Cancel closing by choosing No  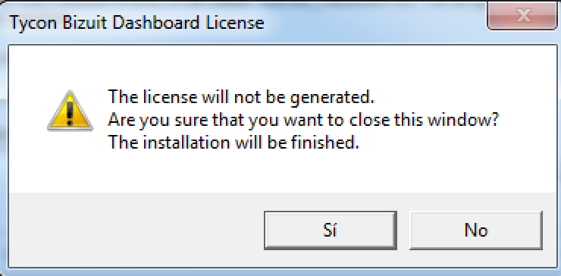[x=476, y=231]
